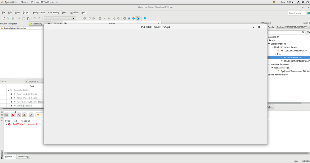Click the Timing Analyzer clock toolbar icon
This screenshot has height=163, width=310.
point(124,18)
